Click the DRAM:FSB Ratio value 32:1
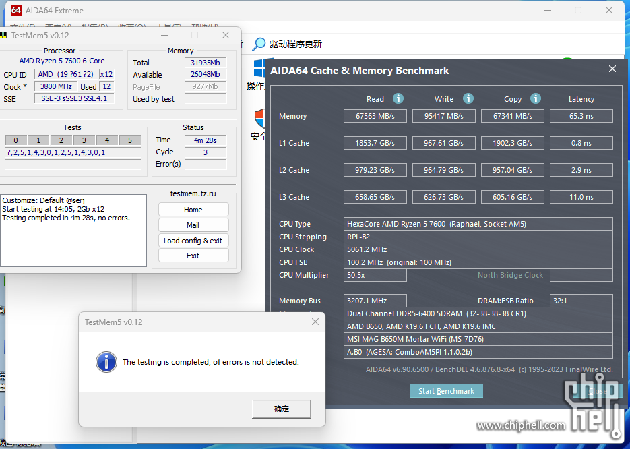 click(x=581, y=301)
